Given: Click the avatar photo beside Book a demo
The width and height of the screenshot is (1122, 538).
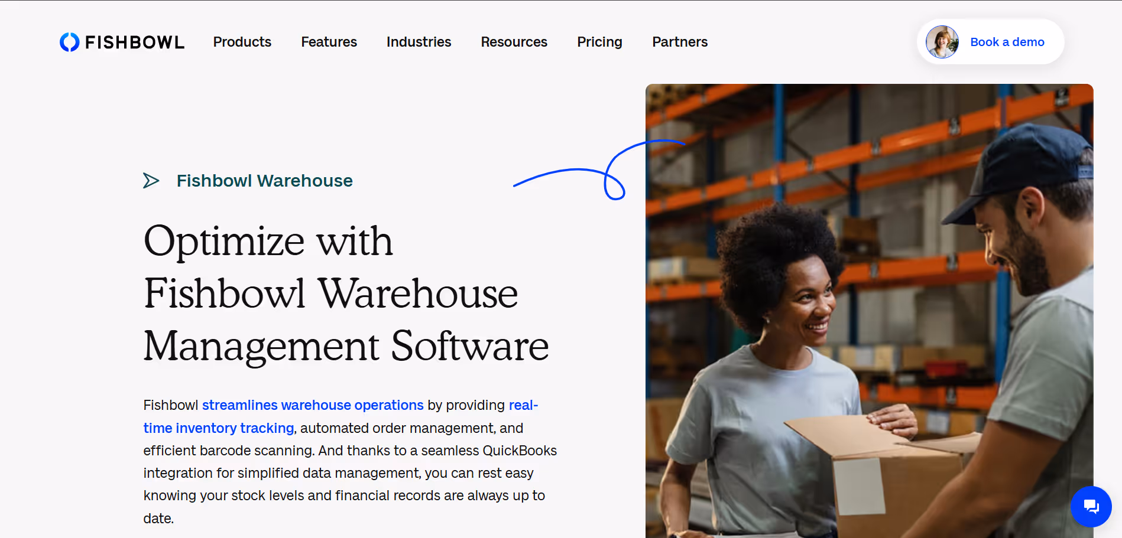Looking at the screenshot, I should pos(942,42).
